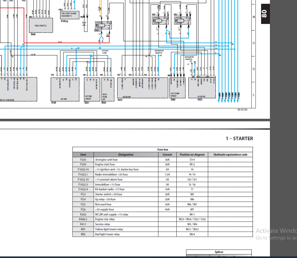297x258 pixels.
Task: Click "Engine star relay" designation
Action: [x=105, y=219]
